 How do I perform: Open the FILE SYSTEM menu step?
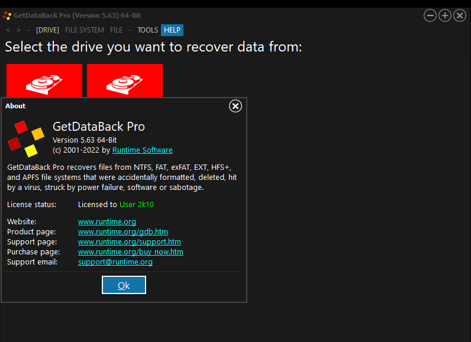point(85,30)
